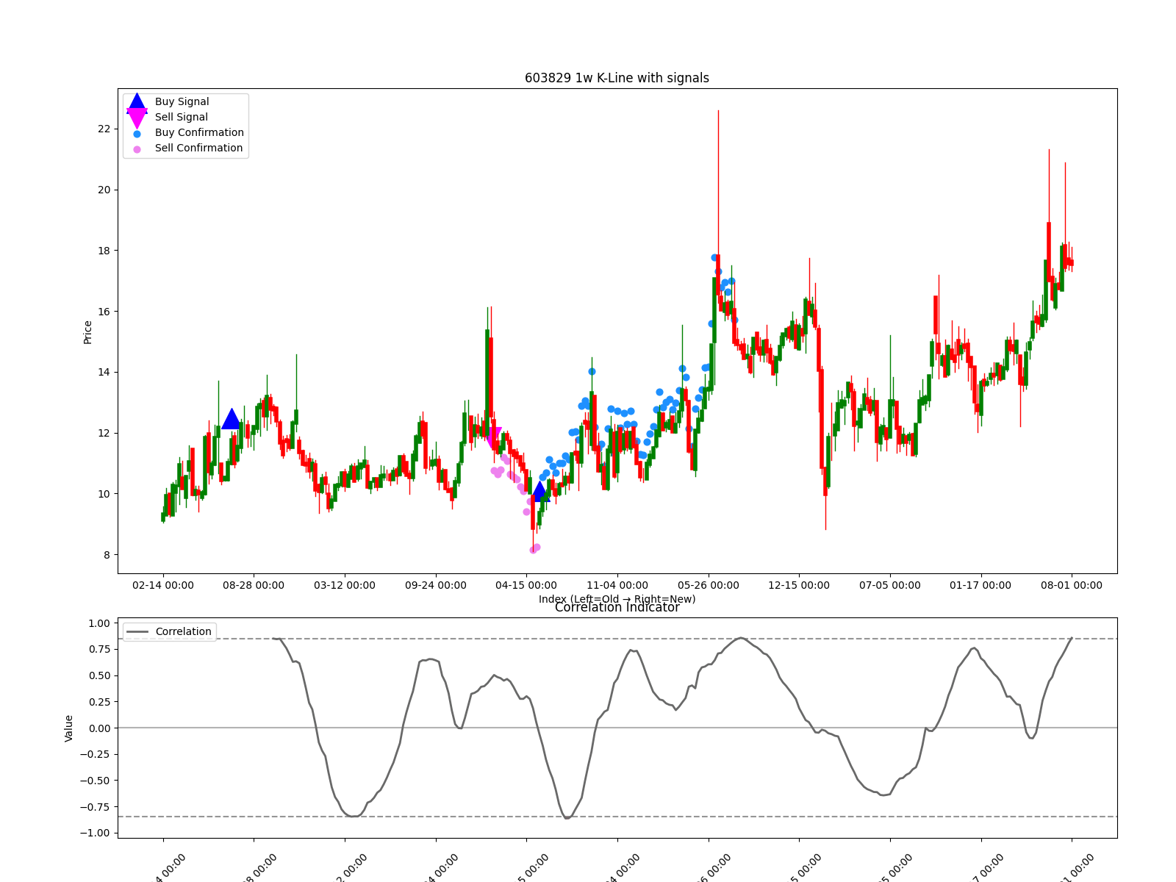
Task: Click the correlation axis value '0.75'
Action: tap(98, 649)
